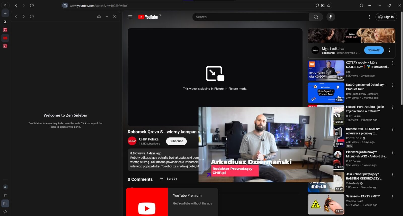The width and height of the screenshot is (403, 216).
Task: Open more options for Mitsubishi ASX video
Action: [x=392, y=152]
